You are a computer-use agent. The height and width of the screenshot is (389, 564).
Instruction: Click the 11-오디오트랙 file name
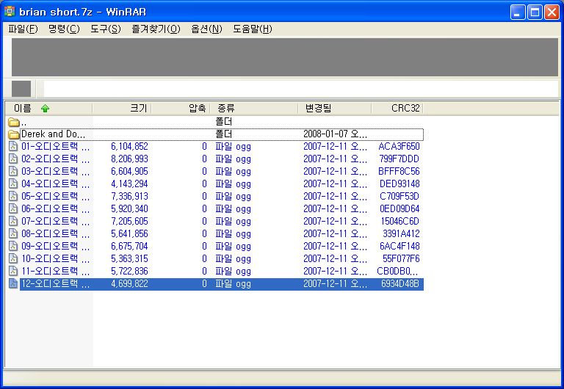click(55, 271)
